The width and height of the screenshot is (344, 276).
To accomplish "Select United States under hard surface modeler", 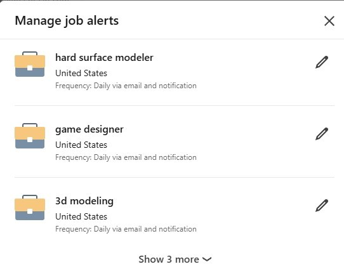I will 81,73.
